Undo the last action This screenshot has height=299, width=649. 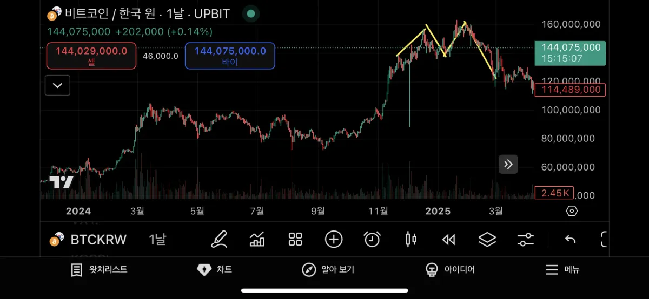click(x=570, y=239)
